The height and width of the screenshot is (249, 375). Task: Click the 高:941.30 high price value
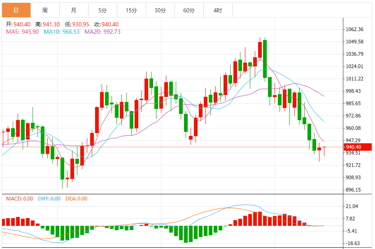coord(48,24)
